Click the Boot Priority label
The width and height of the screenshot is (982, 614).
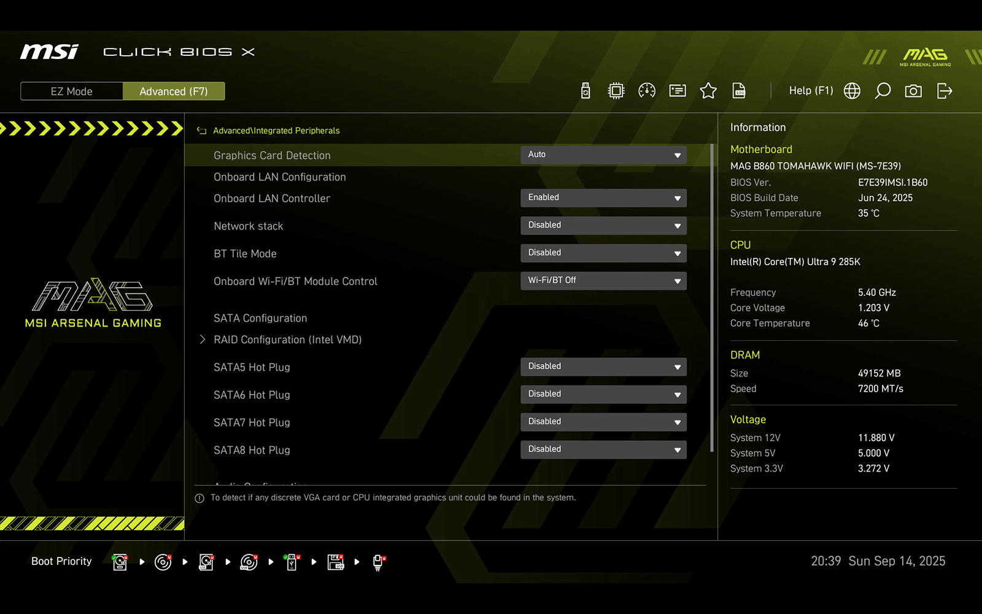coord(61,561)
